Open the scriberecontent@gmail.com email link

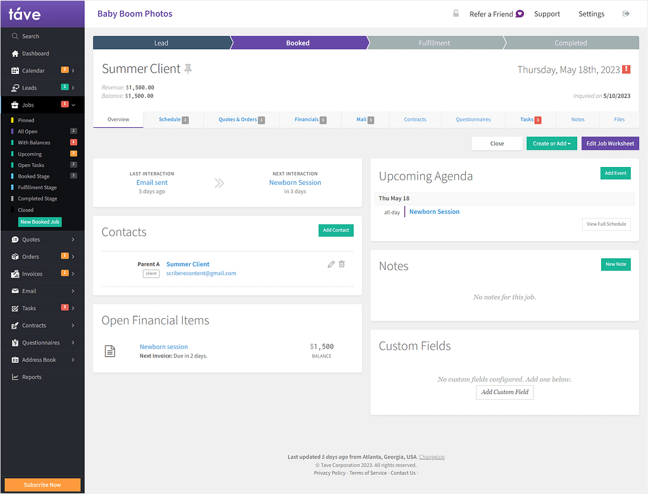point(201,273)
